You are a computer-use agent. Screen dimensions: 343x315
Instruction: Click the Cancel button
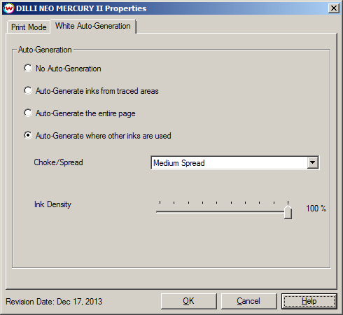[248, 301]
